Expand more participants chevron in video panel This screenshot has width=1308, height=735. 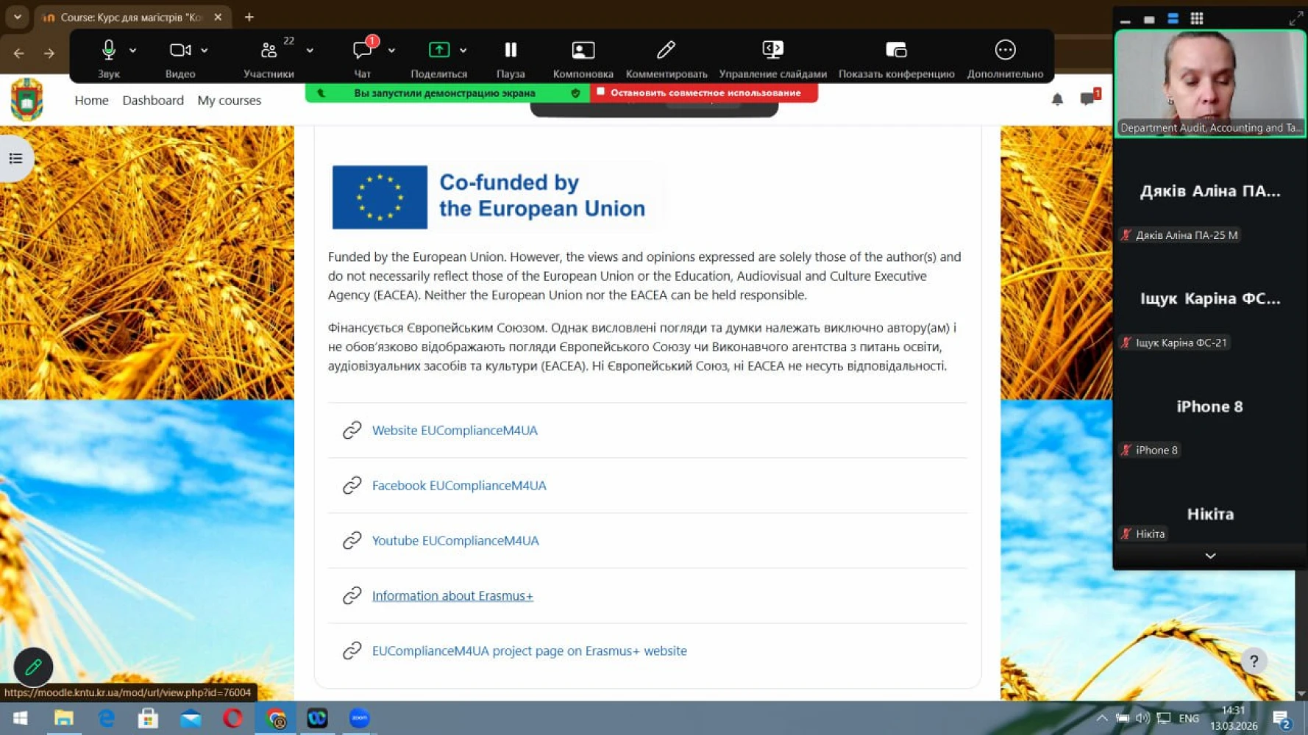pos(1210,556)
